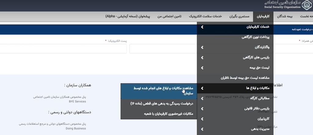Expand مطالباتی کارگاه chevron
The image size is (313, 135).
[202, 98]
